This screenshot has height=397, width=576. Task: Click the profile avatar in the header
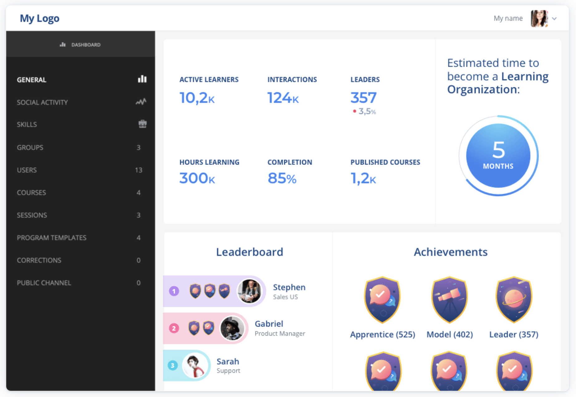click(539, 18)
